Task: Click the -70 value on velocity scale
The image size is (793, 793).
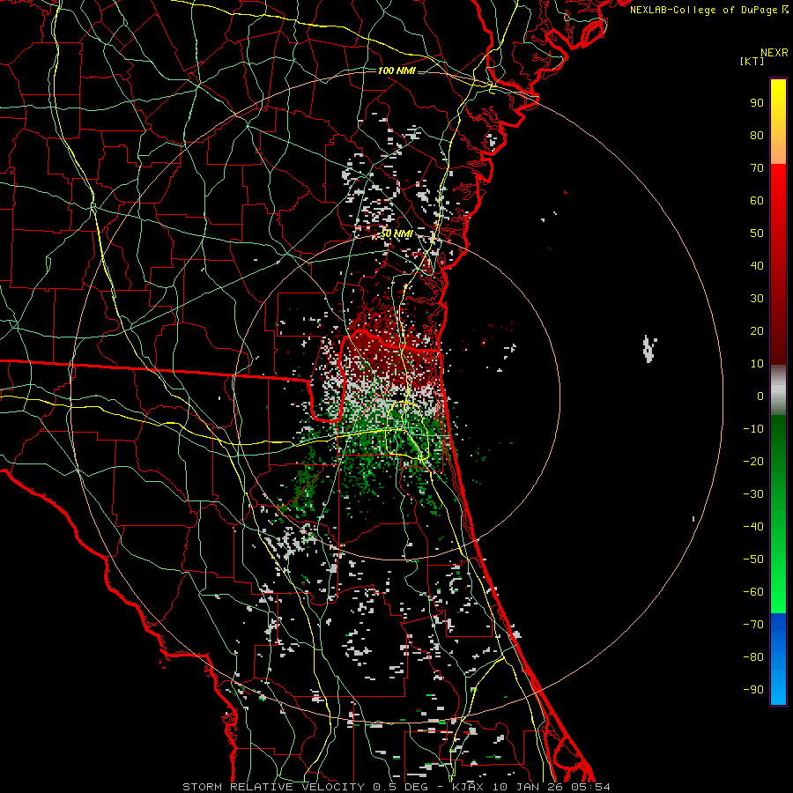Action: pyautogui.click(x=753, y=624)
